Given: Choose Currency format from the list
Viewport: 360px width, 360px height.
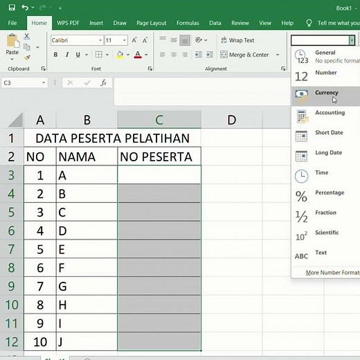Looking at the screenshot, I should point(325,96).
